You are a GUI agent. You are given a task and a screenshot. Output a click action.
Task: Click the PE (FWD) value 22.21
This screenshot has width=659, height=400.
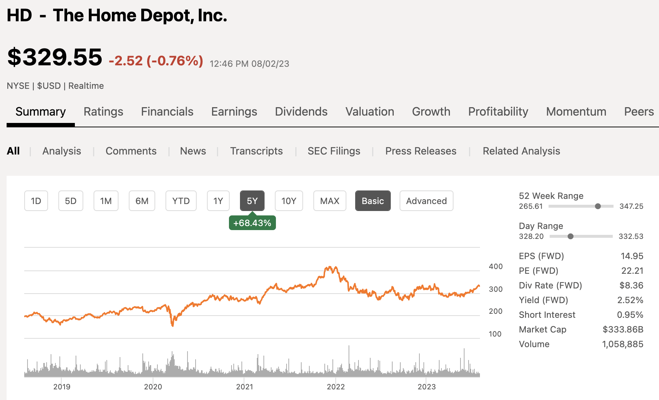pyautogui.click(x=632, y=270)
